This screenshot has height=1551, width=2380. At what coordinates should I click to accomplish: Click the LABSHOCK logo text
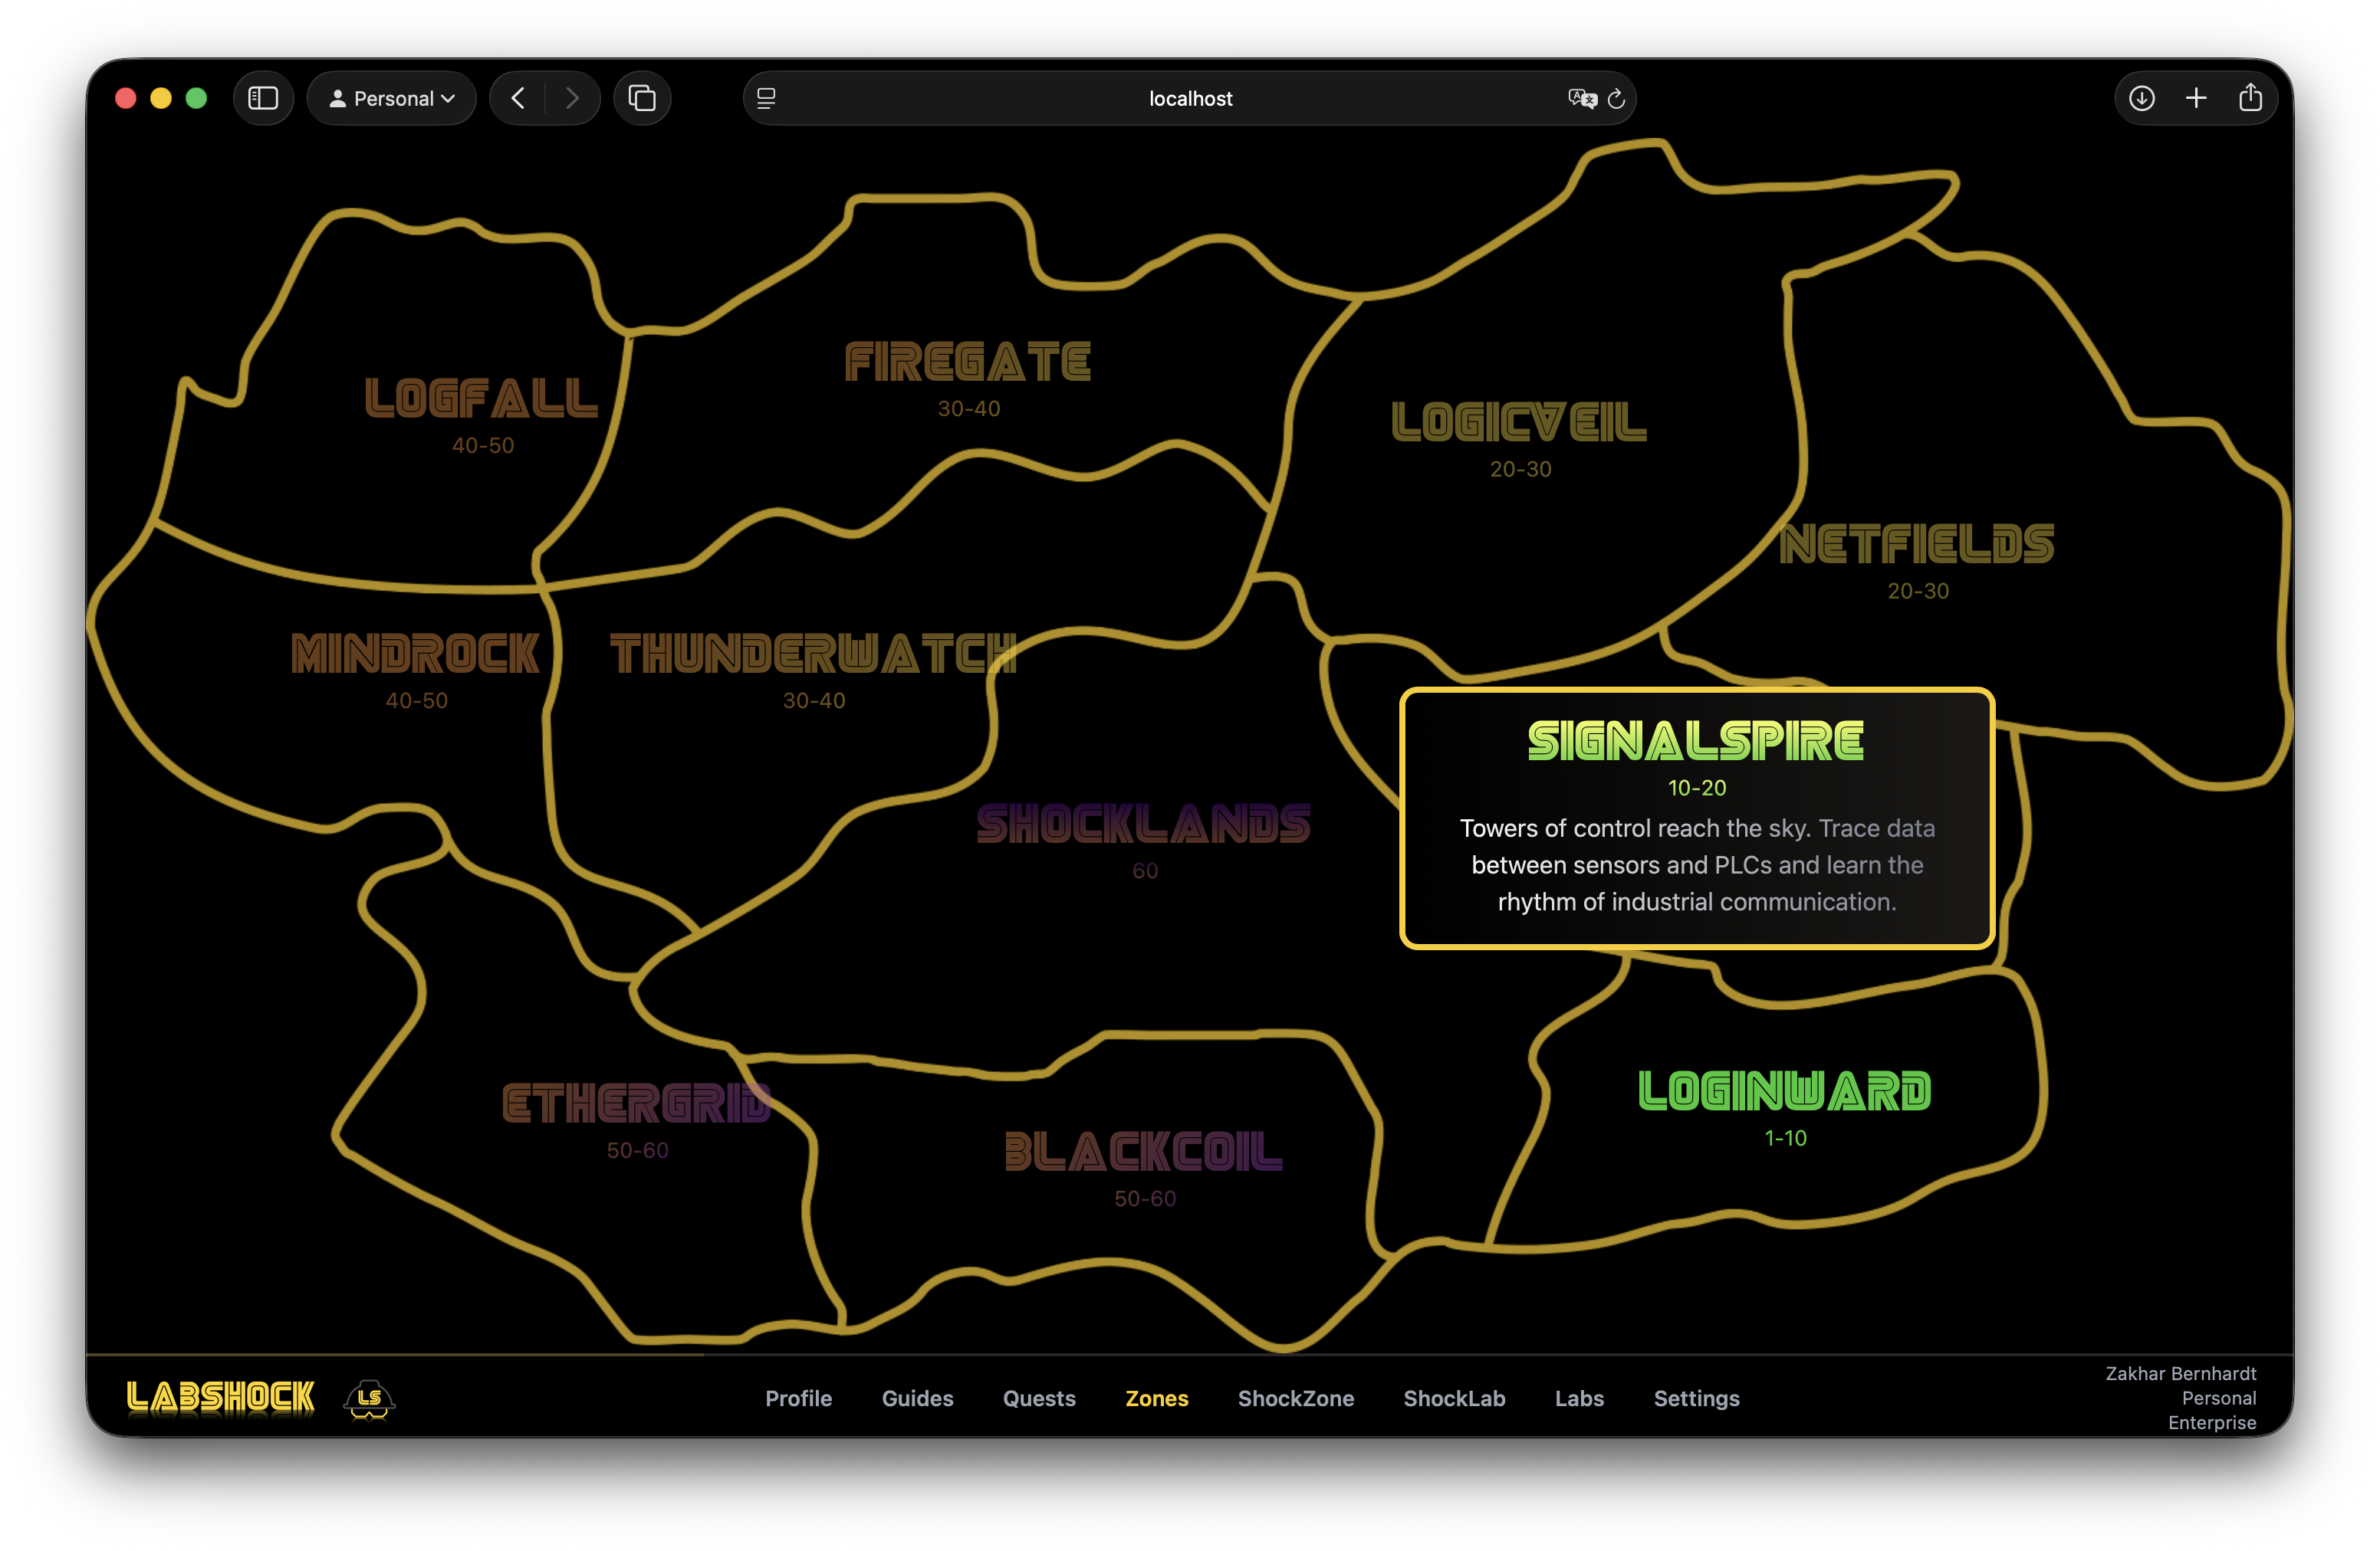221,1397
